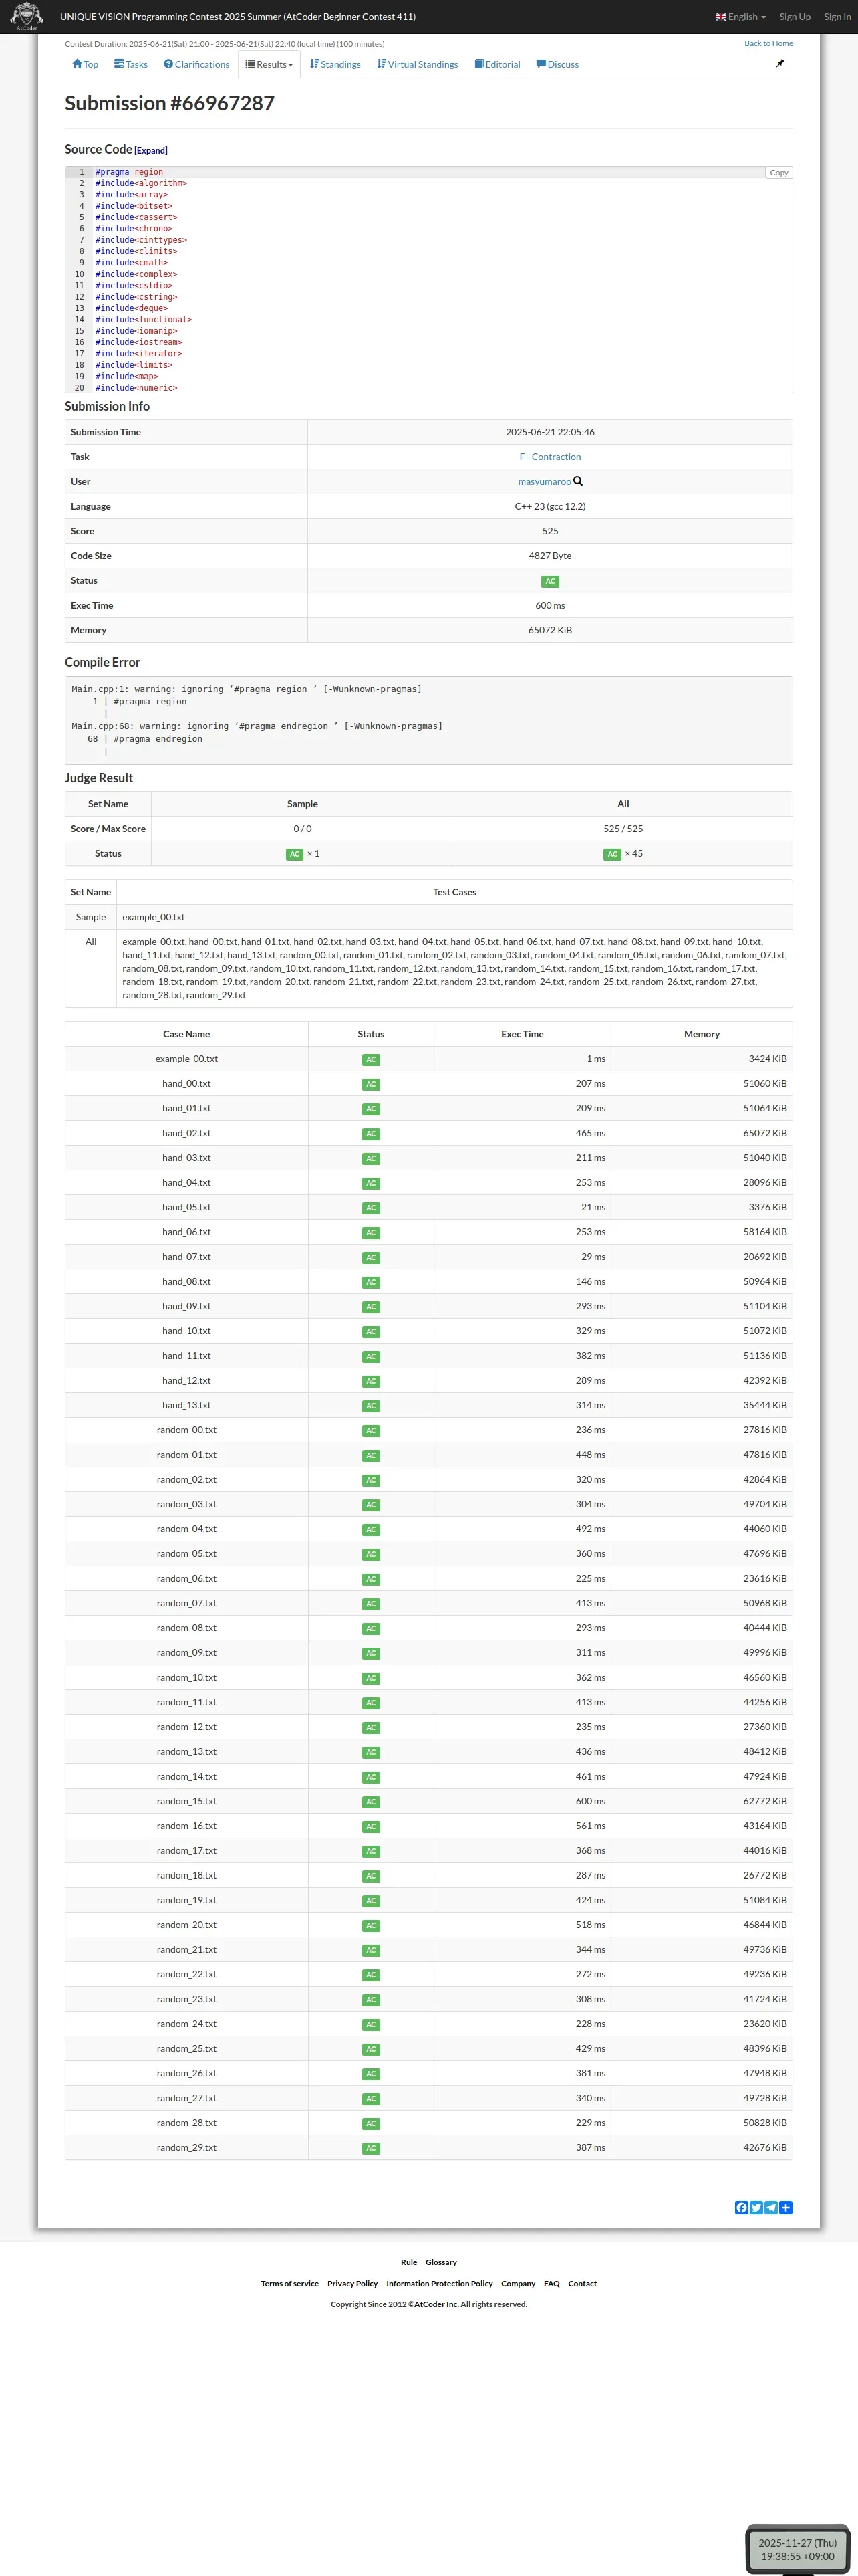
Task: Click the random_15.txt case name
Action: tap(187, 1801)
